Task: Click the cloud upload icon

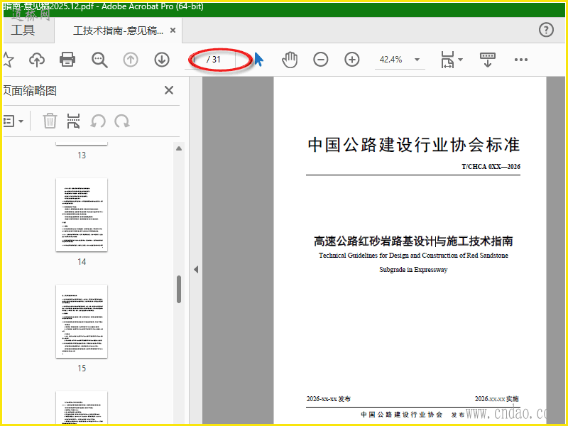Action: (x=37, y=60)
